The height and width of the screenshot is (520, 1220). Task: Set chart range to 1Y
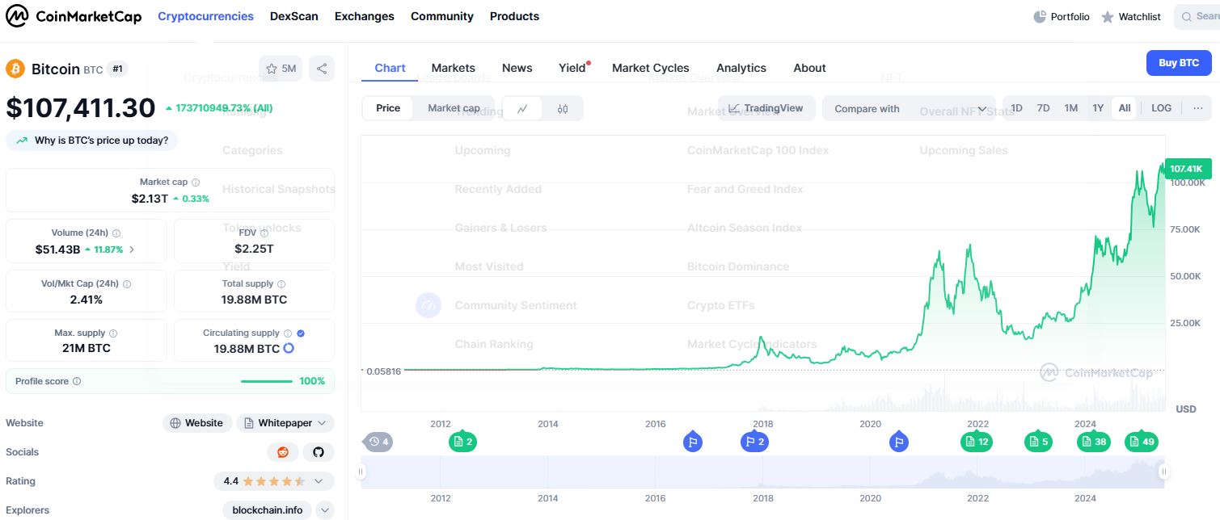point(1098,108)
